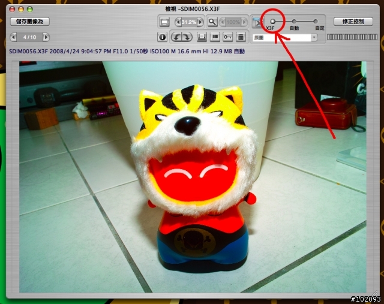The width and height of the screenshot is (384, 304).
Task: Click the tiger toy preview image
Action: 193,177
